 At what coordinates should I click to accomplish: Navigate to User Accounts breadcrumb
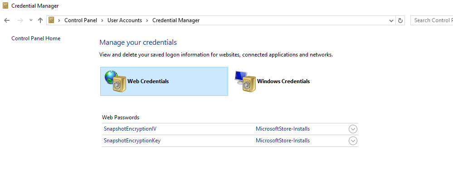click(125, 20)
